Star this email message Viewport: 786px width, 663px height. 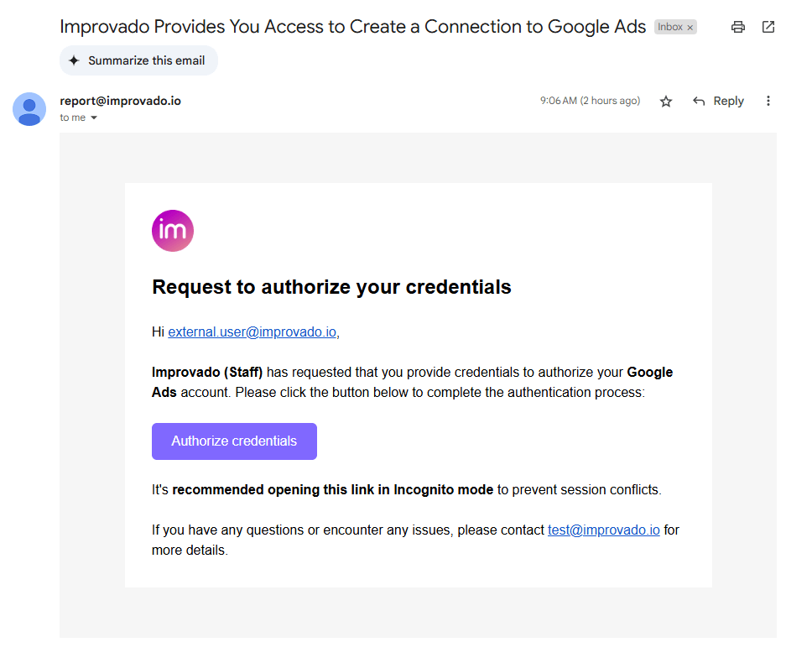666,102
